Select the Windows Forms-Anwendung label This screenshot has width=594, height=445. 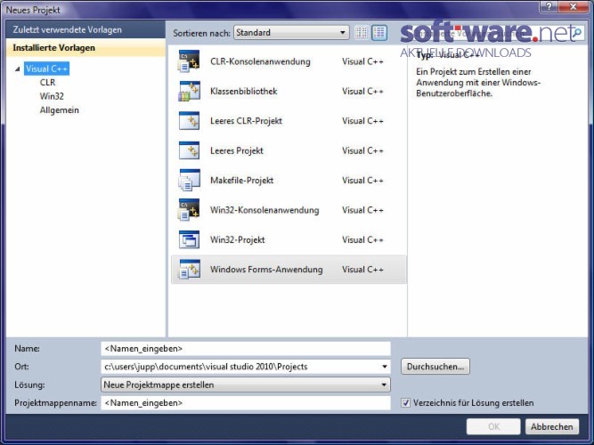(266, 270)
